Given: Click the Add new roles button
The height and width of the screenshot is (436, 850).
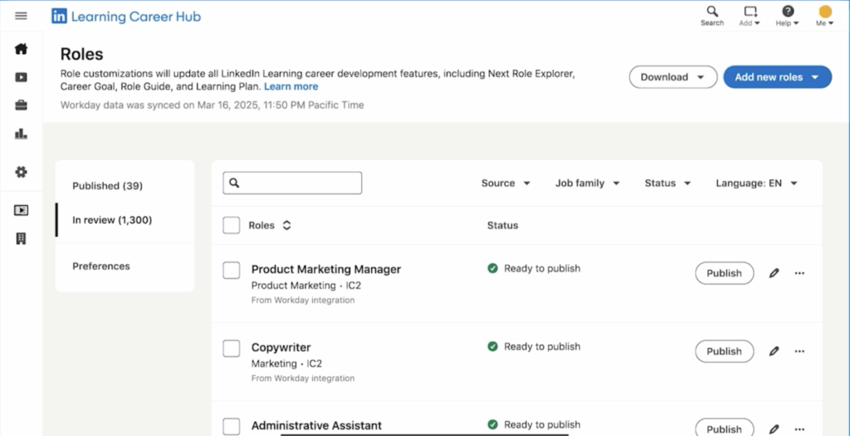Looking at the screenshot, I should (x=777, y=77).
